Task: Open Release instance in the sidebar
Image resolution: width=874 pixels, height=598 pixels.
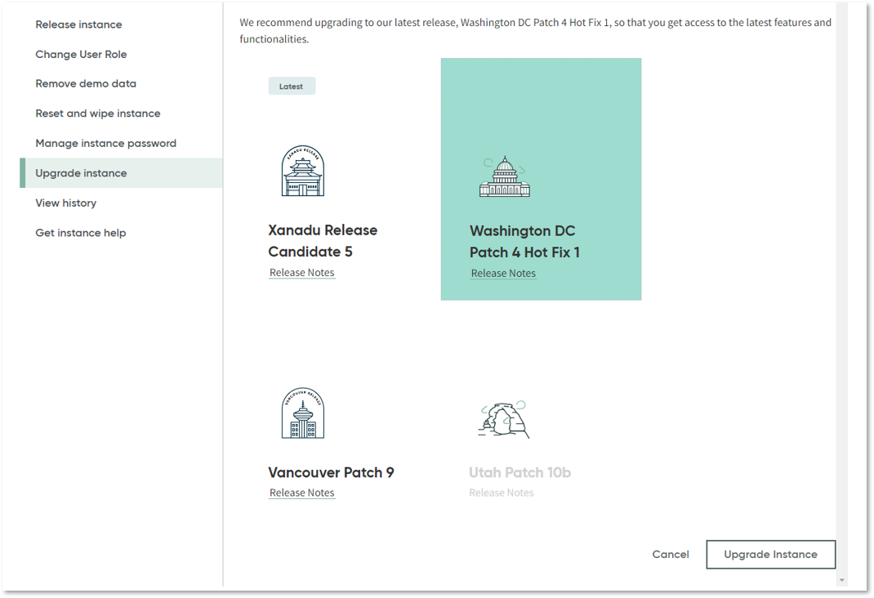Action: (x=78, y=24)
